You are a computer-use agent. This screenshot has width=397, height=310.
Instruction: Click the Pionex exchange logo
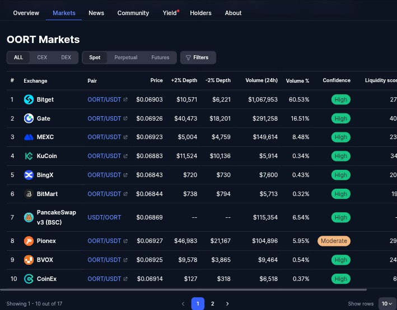pyautogui.click(x=29, y=241)
